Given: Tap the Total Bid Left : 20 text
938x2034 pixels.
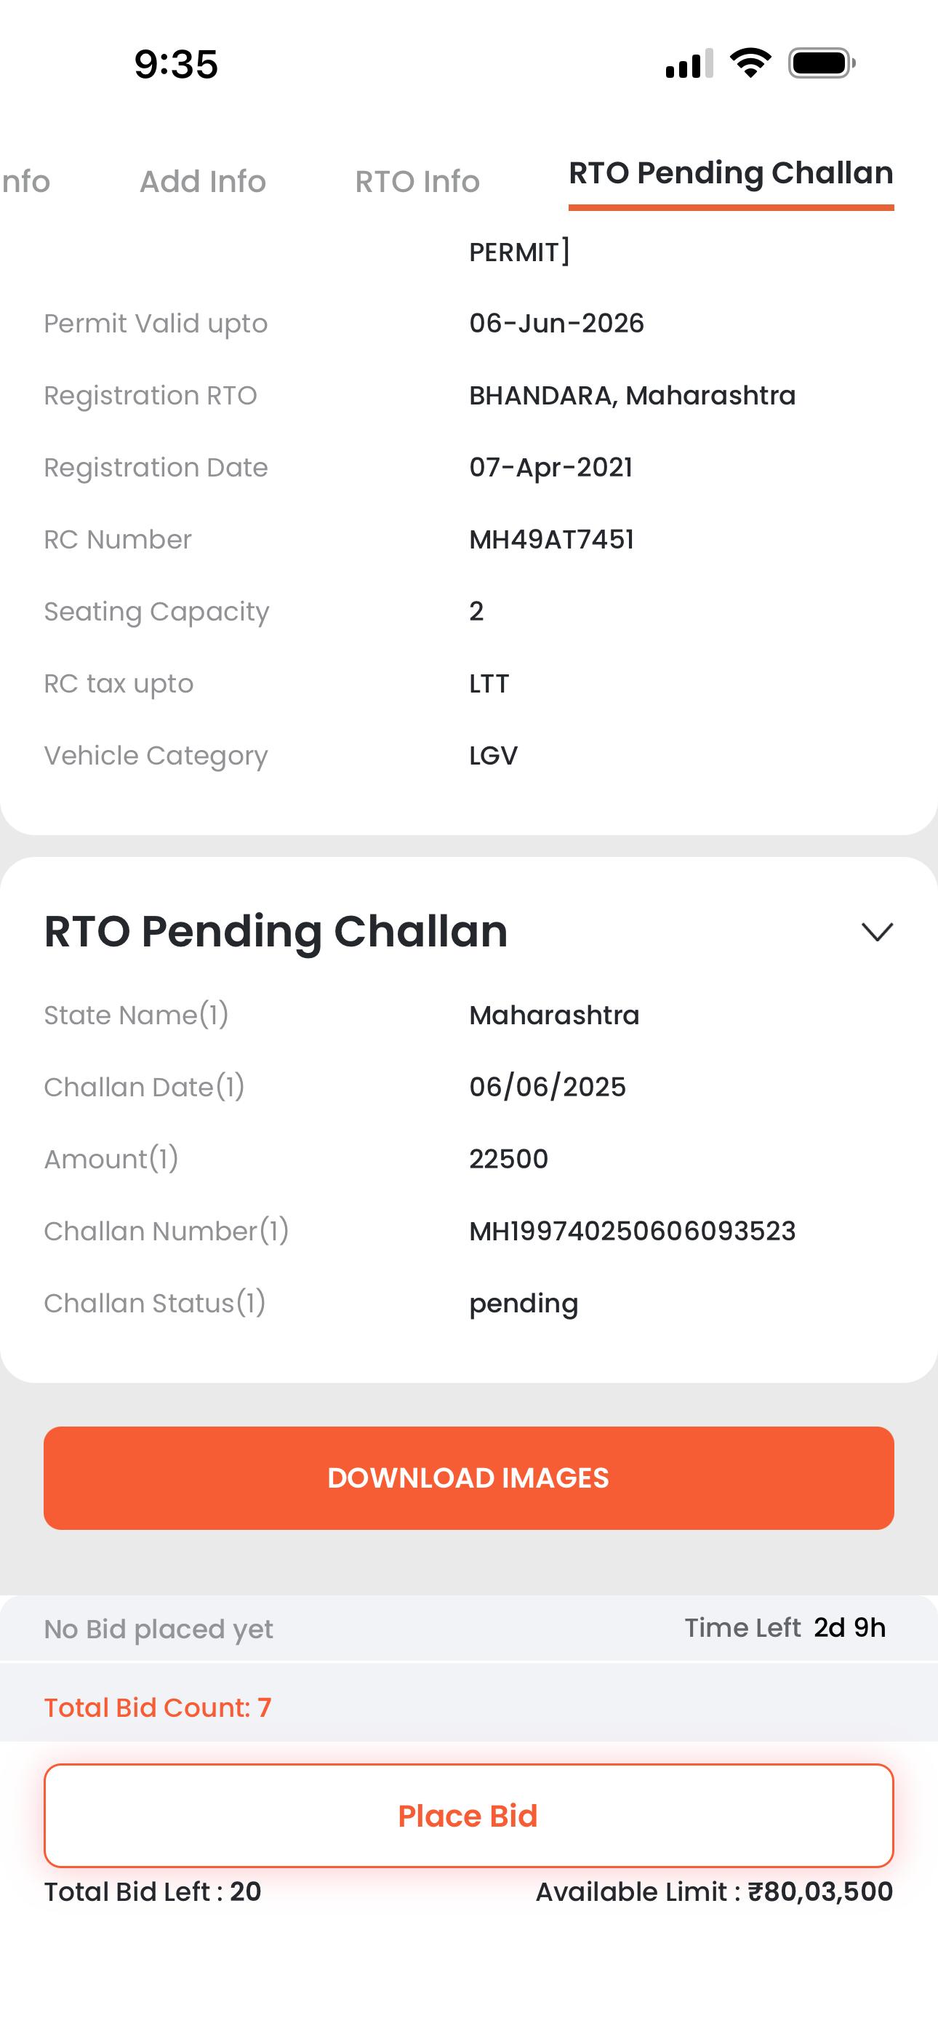Looking at the screenshot, I should (x=153, y=1891).
